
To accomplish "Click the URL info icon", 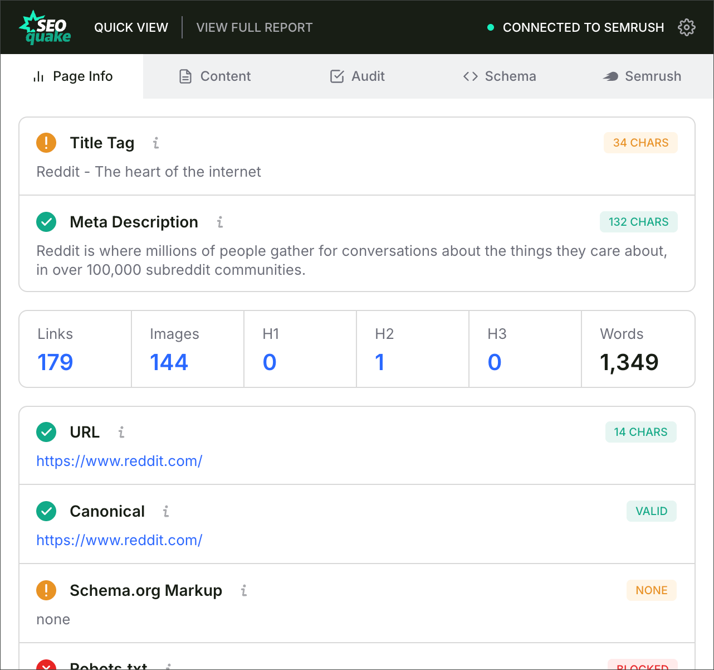I will [121, 432].
